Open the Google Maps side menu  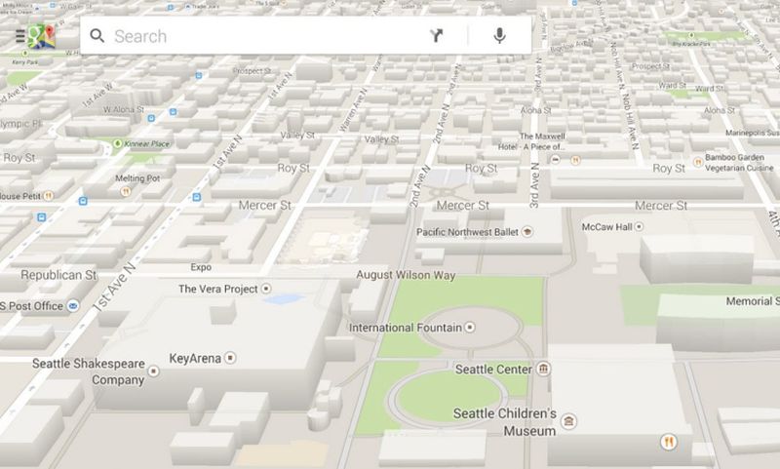click(20, 37)
